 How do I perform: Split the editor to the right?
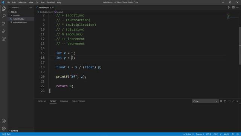click(233, 8)
